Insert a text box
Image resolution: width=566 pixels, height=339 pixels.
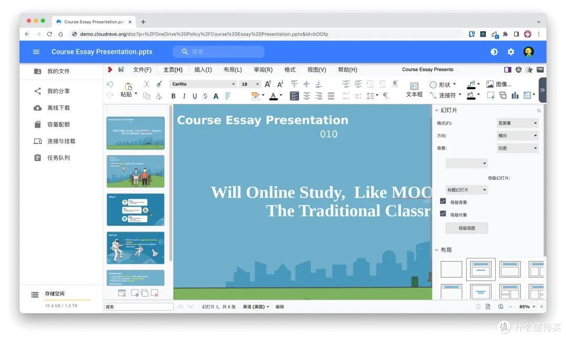click(x=414, y=89)
